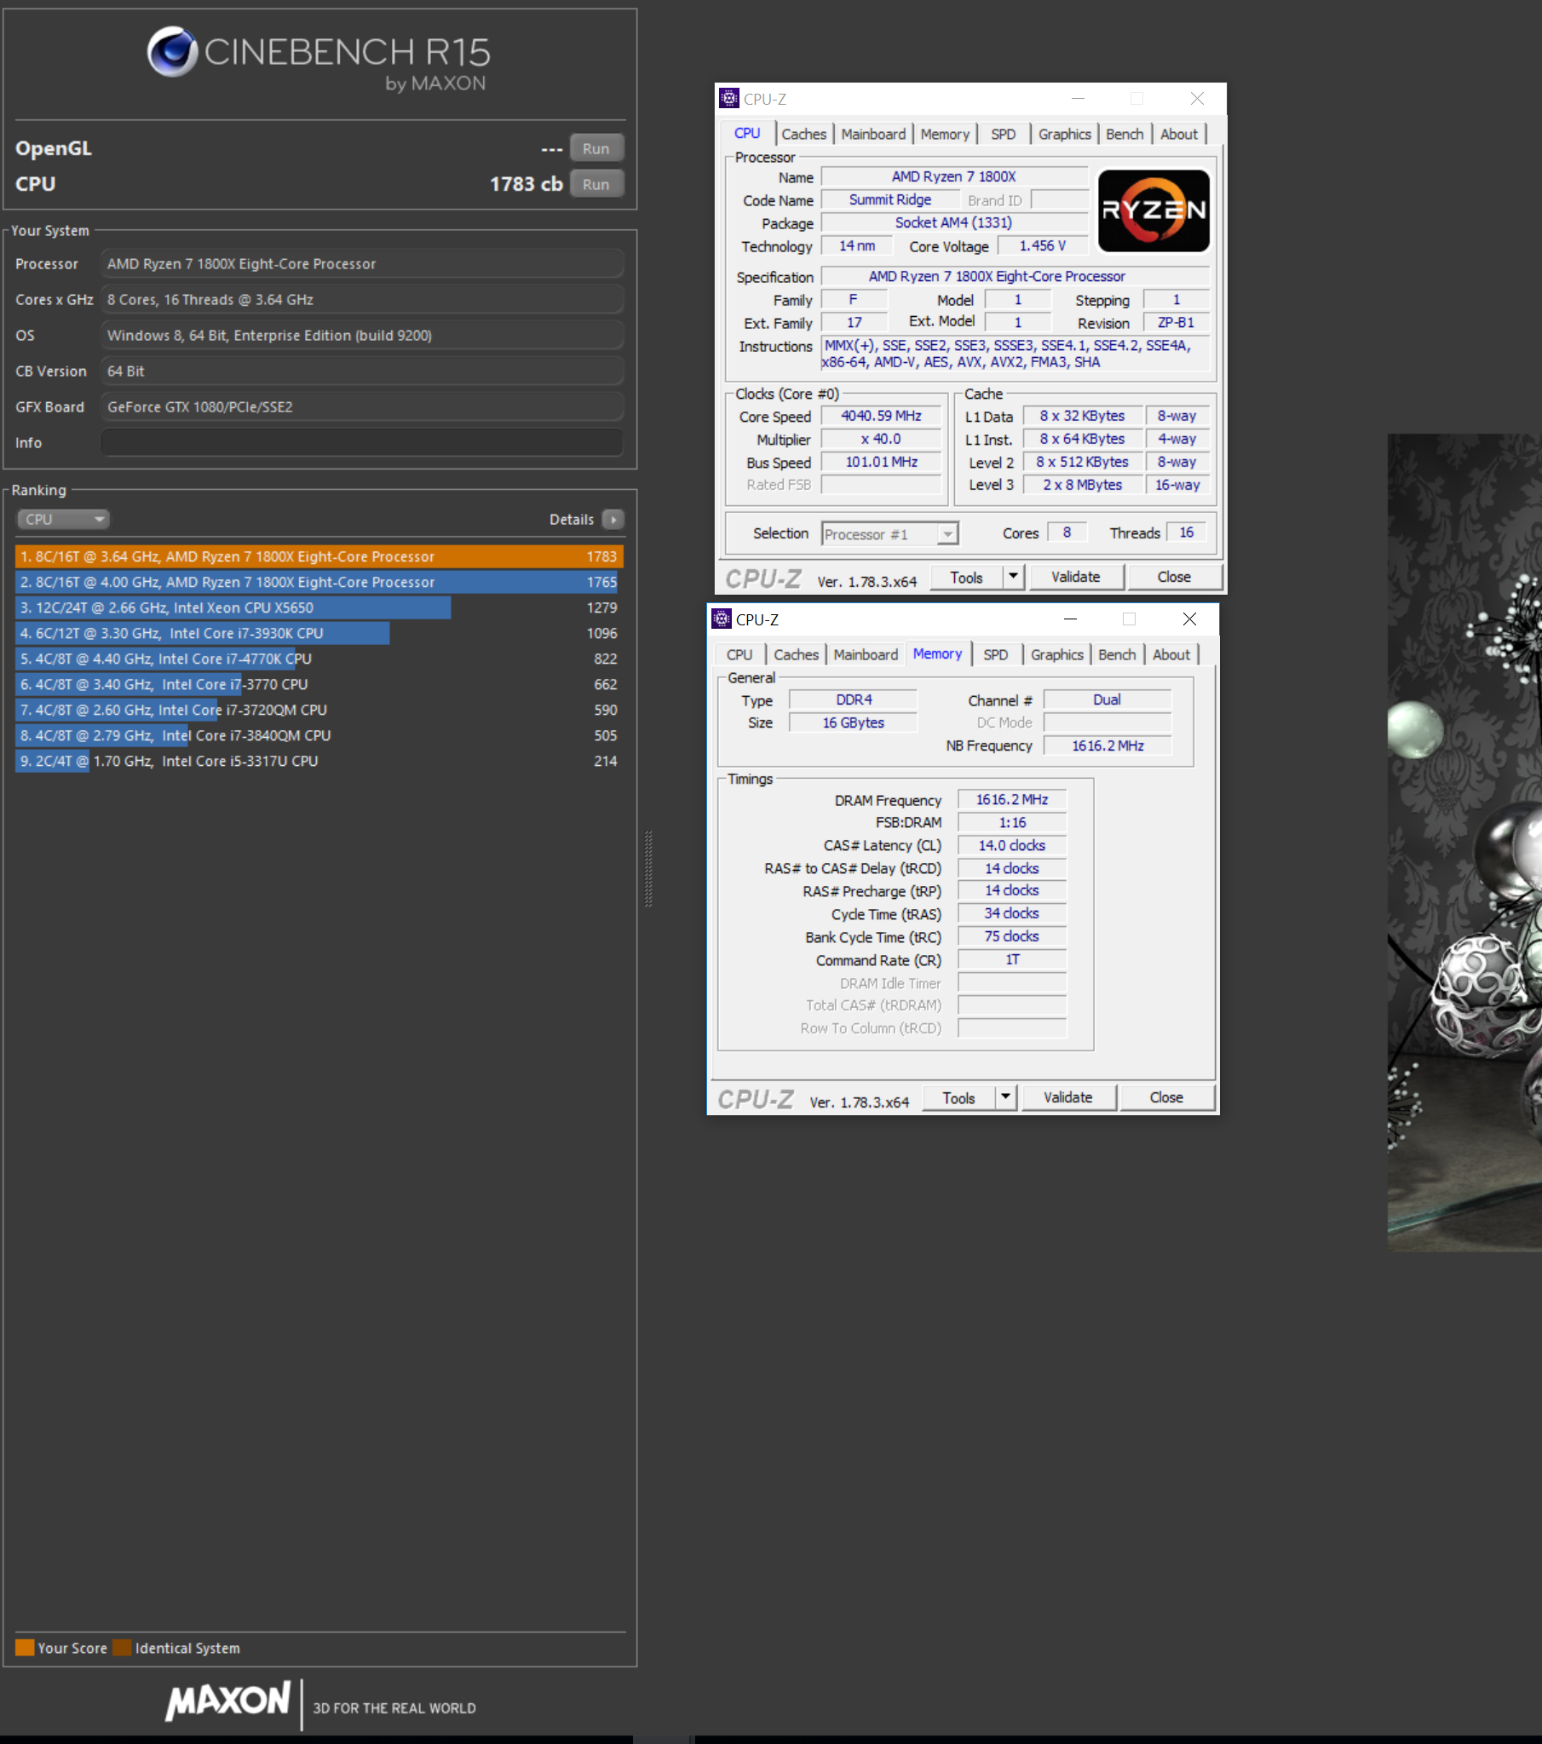
Task: Click the Close button in the Memory CPU-Z window
Action: [1165, 1097]
